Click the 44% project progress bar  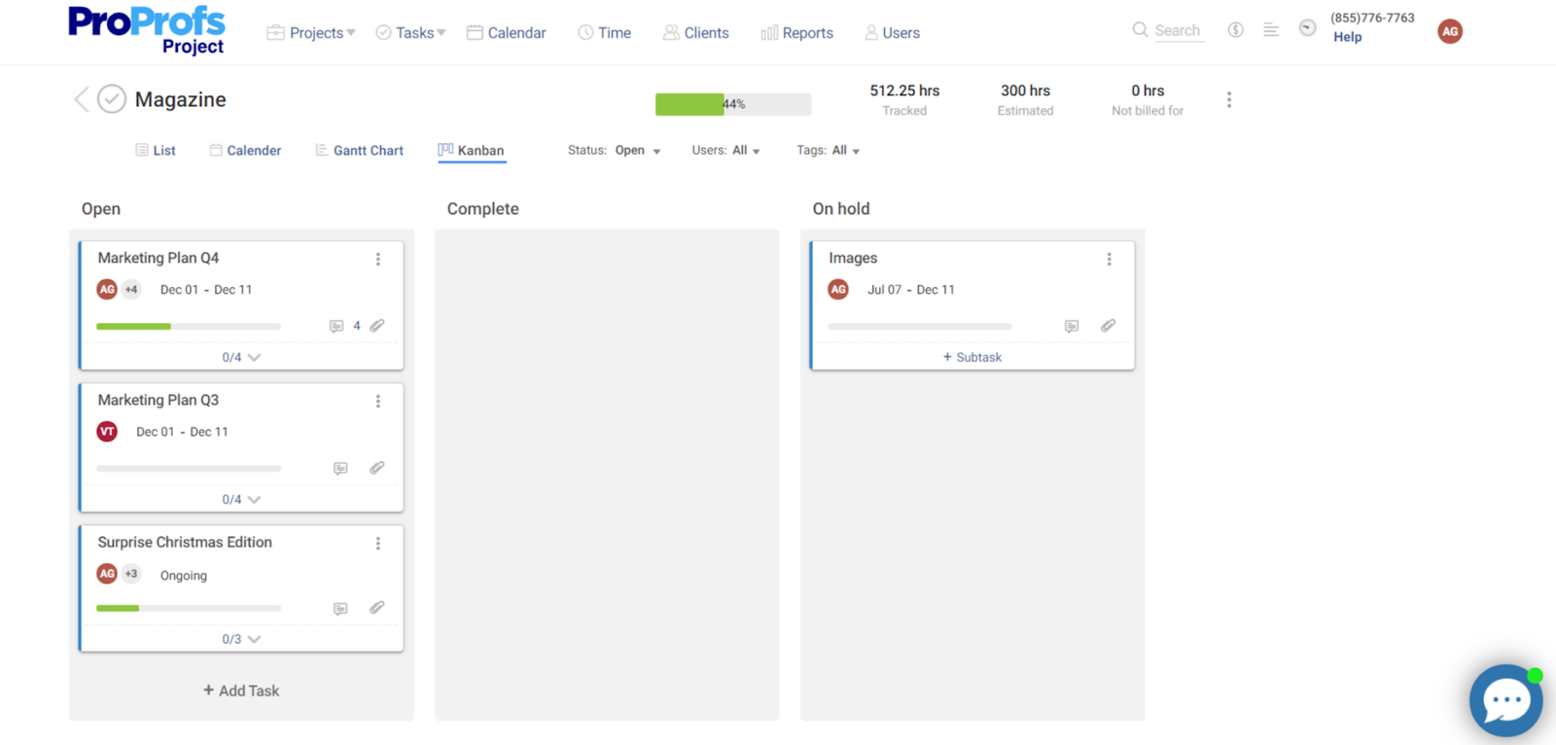pos(732,104)
